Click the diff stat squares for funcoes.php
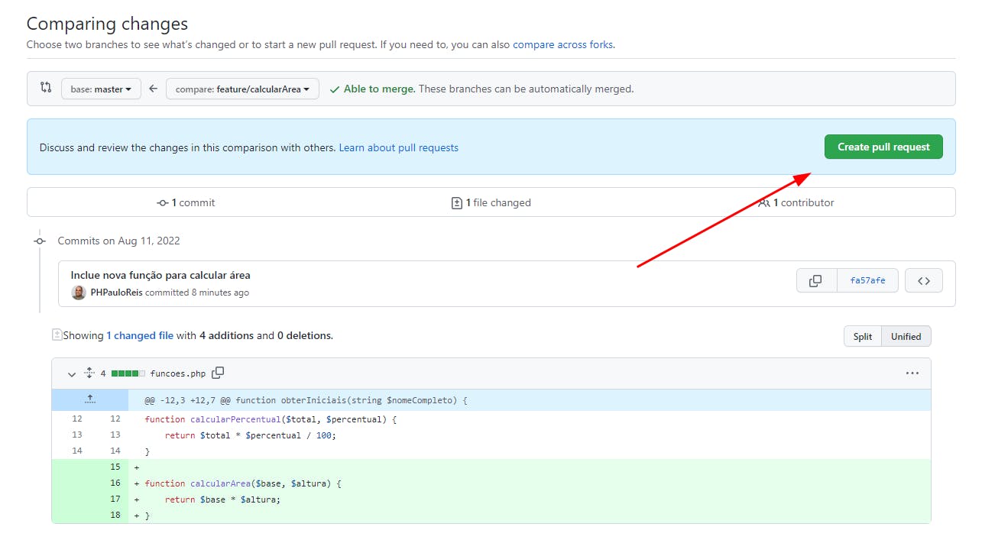Screen dimensions: 982x556 click(x=128, y=373)
